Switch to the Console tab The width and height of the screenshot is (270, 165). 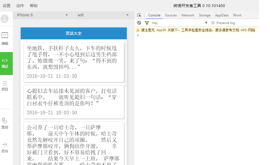(x=154, y=15)
